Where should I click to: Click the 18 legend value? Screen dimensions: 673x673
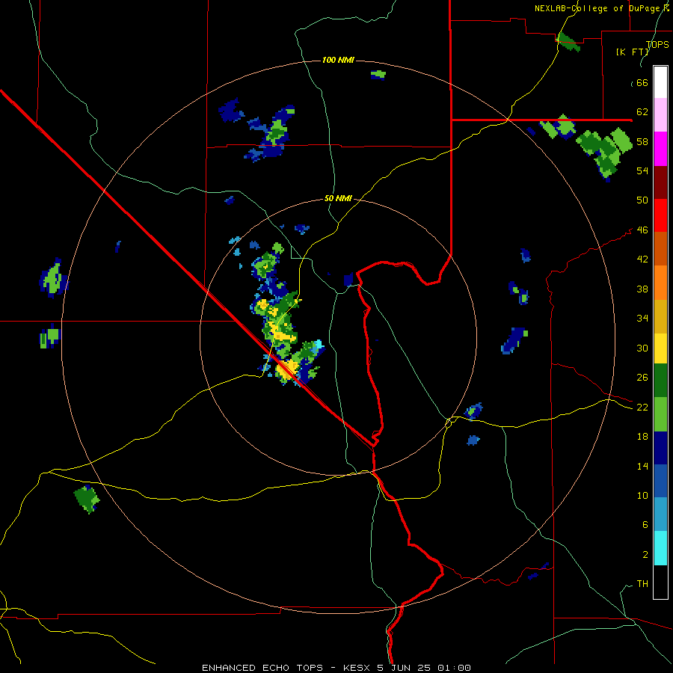(642, 437)
